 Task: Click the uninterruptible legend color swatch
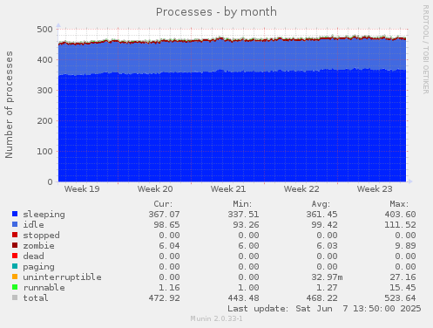15,277
